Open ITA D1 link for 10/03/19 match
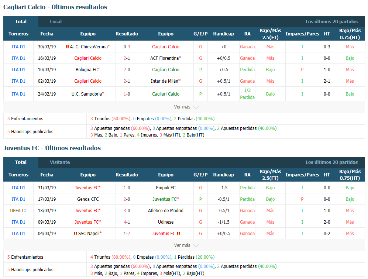Viewport: 368px width, 279px height. pos(18,70)
